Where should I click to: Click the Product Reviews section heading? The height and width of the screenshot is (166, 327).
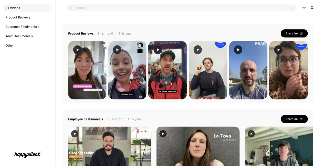click(81, 33)
